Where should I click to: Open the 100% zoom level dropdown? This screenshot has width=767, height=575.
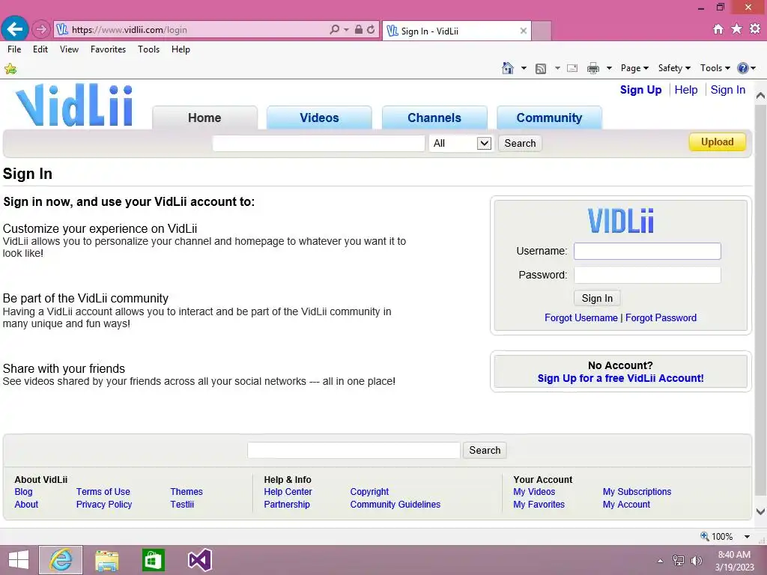click(x=747, y=537)
